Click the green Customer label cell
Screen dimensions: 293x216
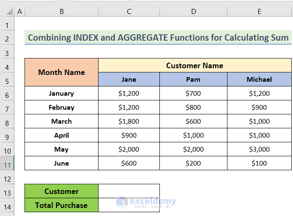pyautogui.click(x=61, y=191)
